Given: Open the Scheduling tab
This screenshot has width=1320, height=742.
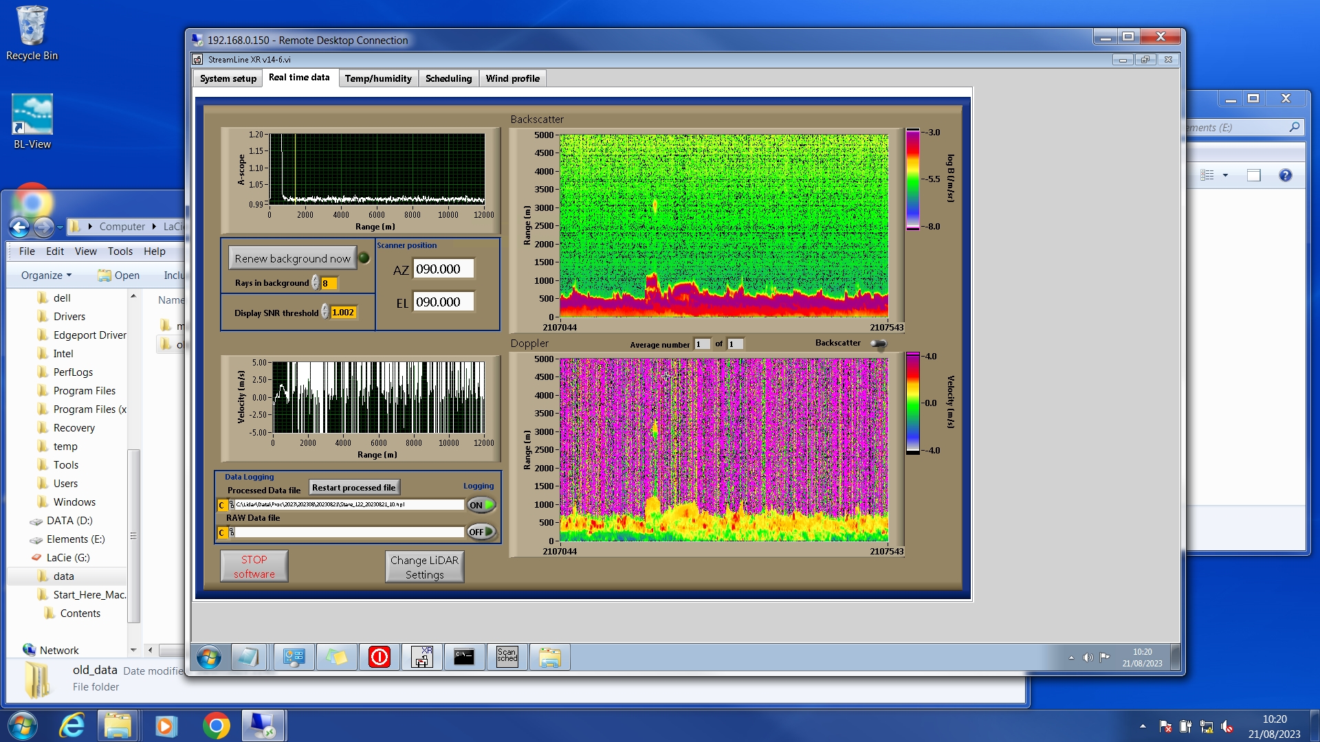Looking at the screenshot, I should (x=448, y=78).
